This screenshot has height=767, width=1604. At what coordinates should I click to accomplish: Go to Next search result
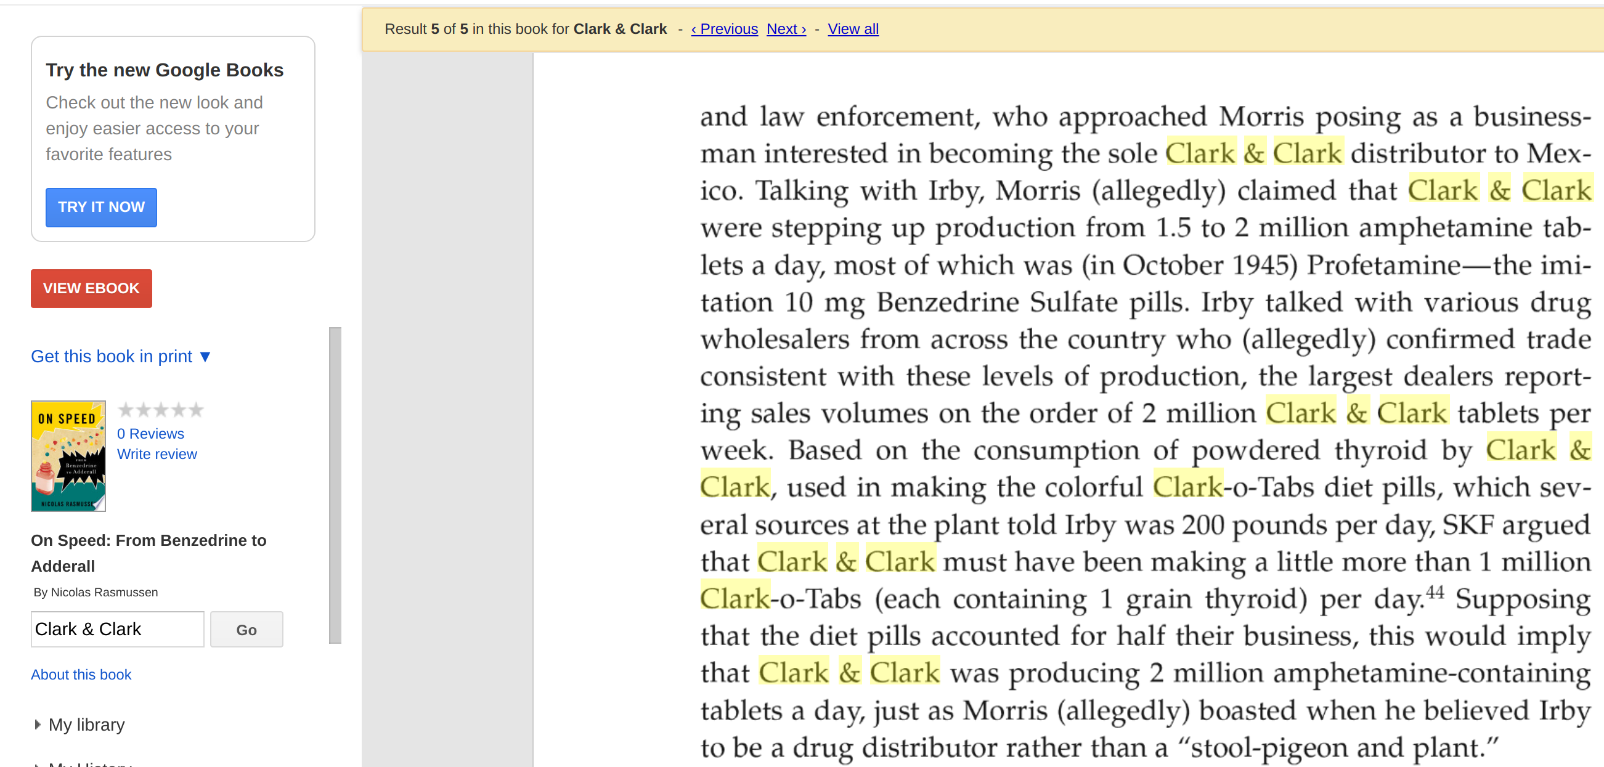[x=786, y=28]
